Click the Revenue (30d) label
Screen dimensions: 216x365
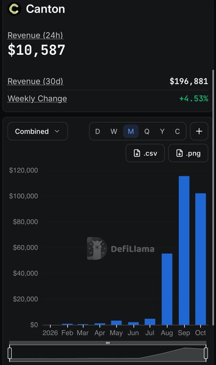[x=35, y=81]
